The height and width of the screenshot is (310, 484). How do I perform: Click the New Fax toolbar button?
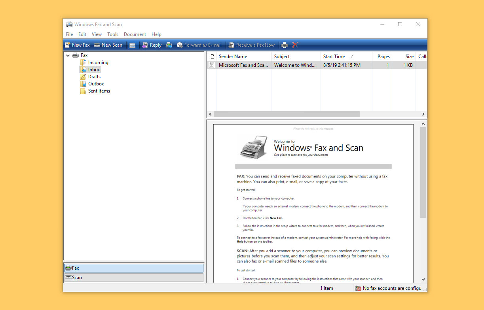click(x=77, y=45)
